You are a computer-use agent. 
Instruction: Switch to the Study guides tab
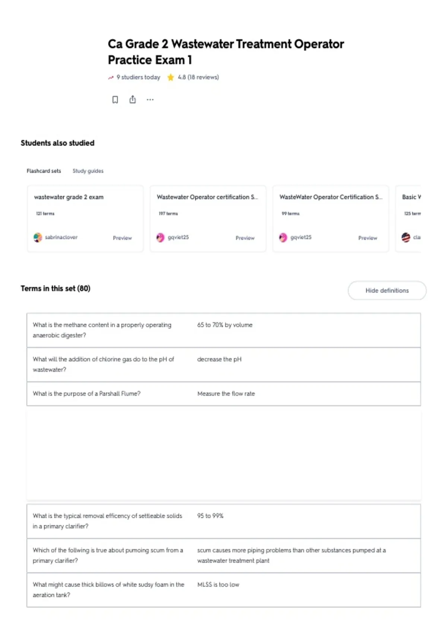click(x=88, y=171)
